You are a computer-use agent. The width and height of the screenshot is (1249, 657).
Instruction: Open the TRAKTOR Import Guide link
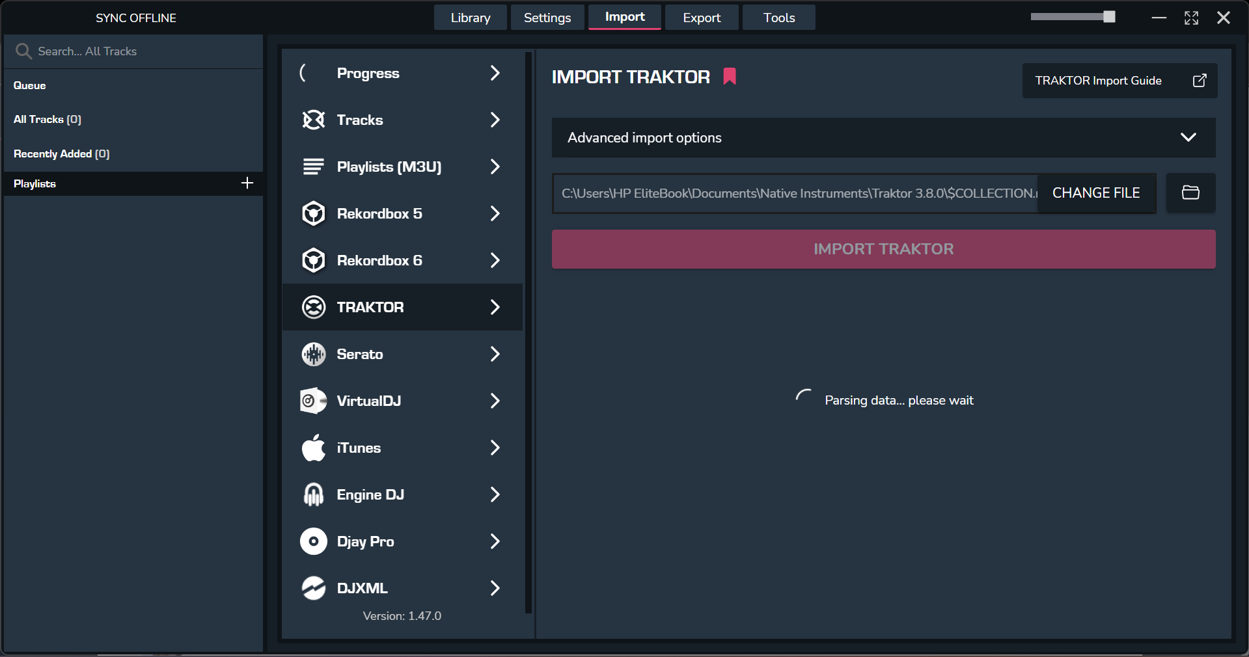pos(1119,81)
